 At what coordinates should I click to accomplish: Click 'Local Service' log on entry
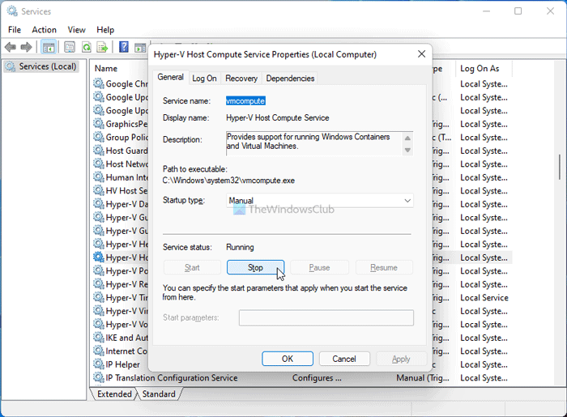click(484, 297)
